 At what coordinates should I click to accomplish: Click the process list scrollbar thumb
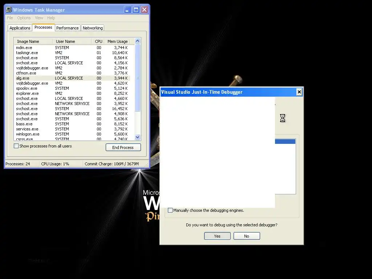tap(137, 78)
